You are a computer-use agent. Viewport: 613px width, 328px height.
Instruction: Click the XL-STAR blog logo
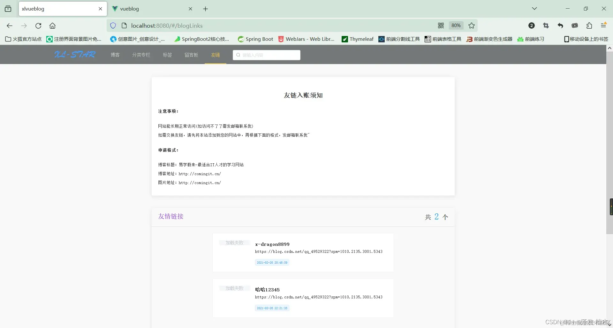tap(75, 54)
